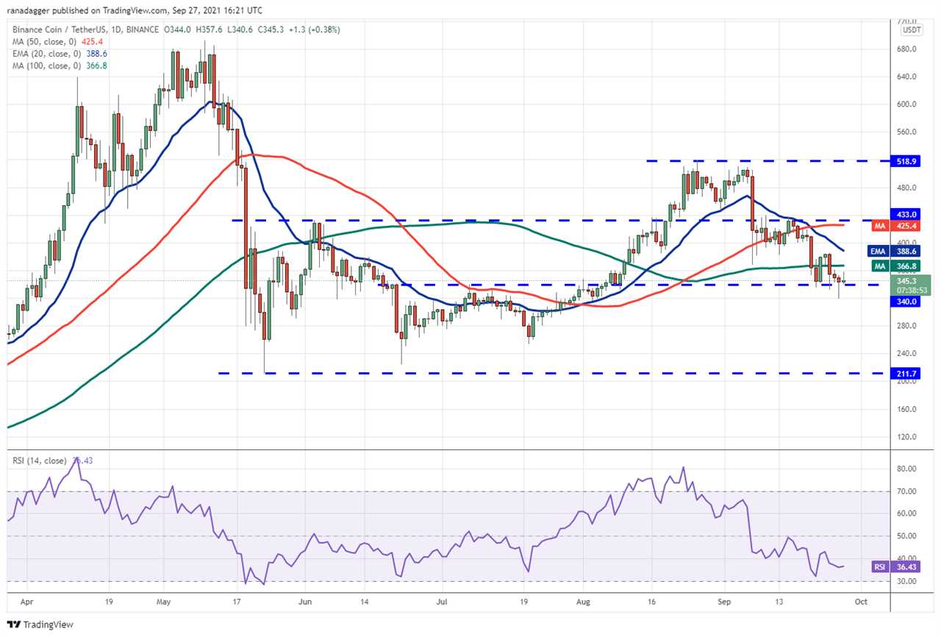The height and width of the screenshot is (637, 941).
Task: Click the 'May' date on time axis
Action: click(x=163, y=601)
